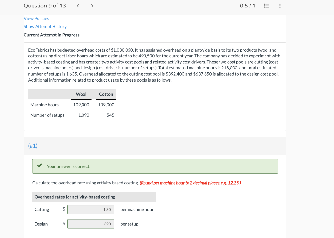This screenshot has width=334, height=238.
Task: Click the 'Cutting' label
Action: pos(42,210)
